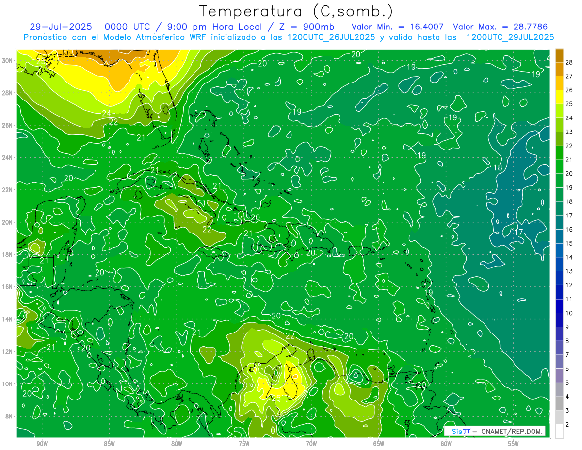Click 'Valor Max. = 28.7786' text

click(x=501, y=27)
